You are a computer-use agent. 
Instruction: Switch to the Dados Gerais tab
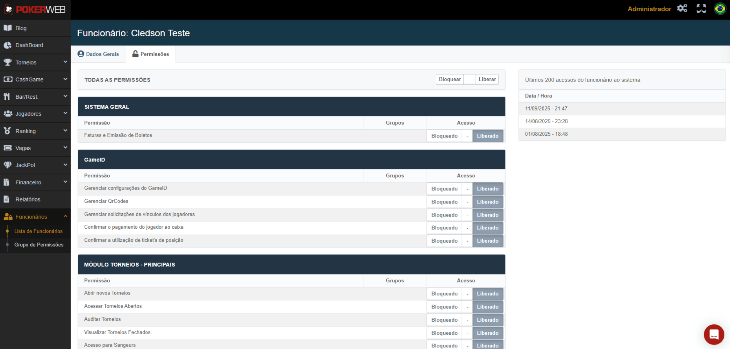98,54
